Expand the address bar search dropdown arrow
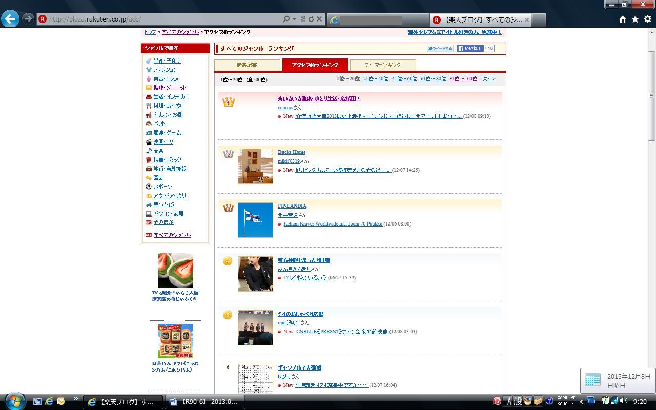 pyautogui.click(x=294, y=19)
